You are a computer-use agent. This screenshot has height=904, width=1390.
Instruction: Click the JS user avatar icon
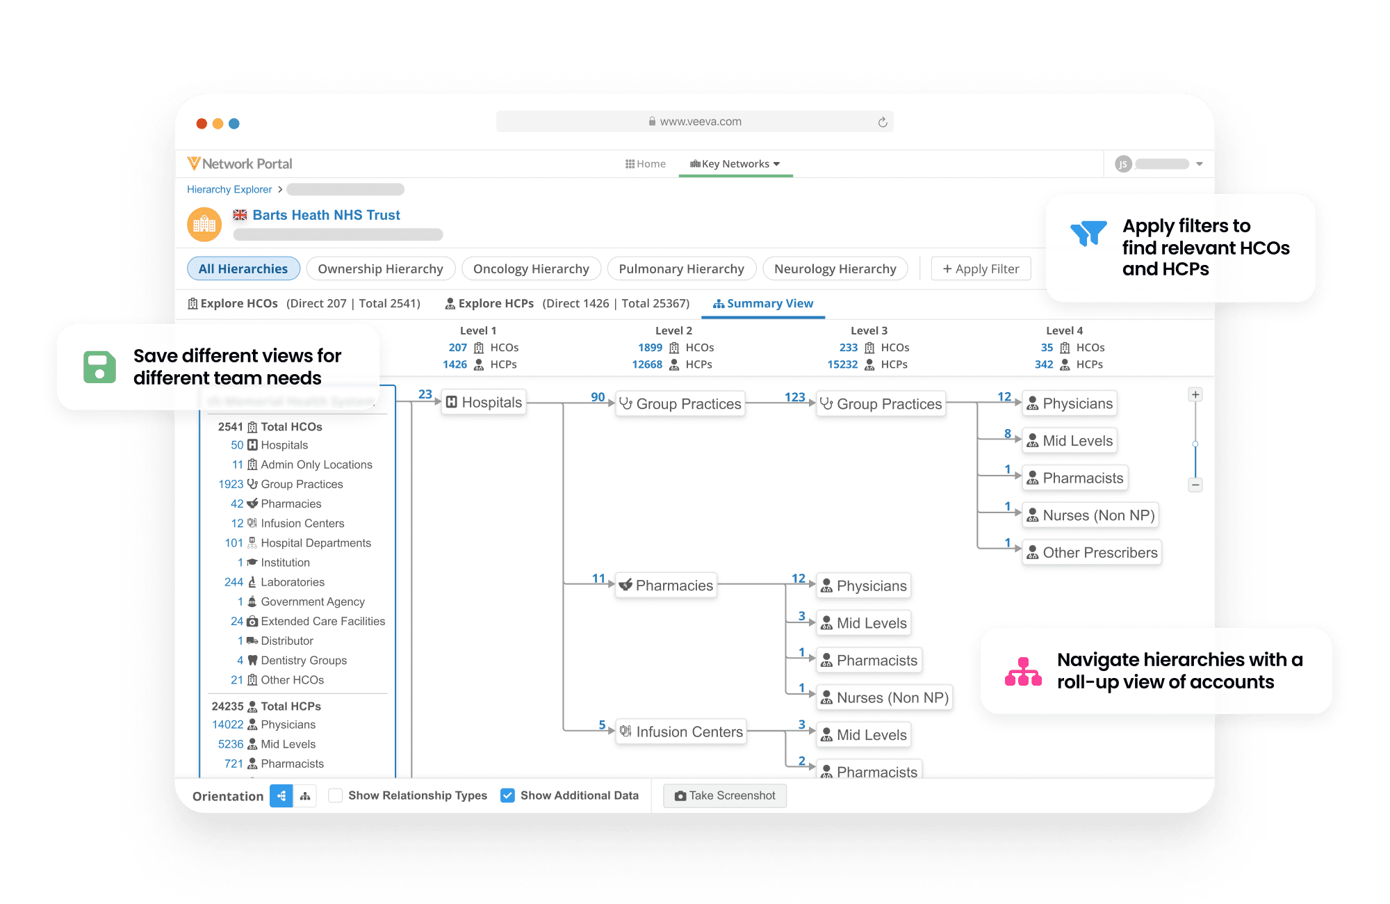pyautogui.click(x=1123, y=164)
